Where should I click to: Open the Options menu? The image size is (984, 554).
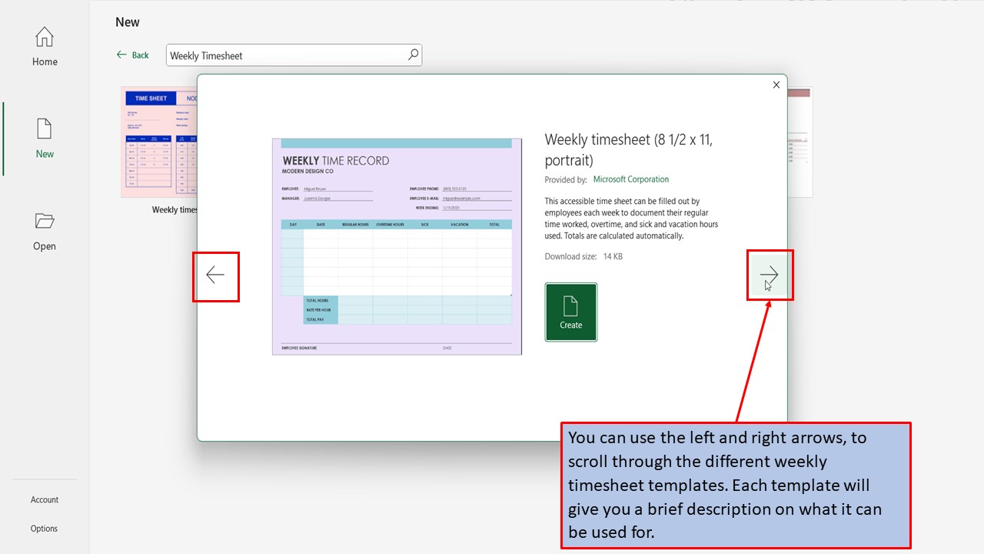click(x=44, y=528)
